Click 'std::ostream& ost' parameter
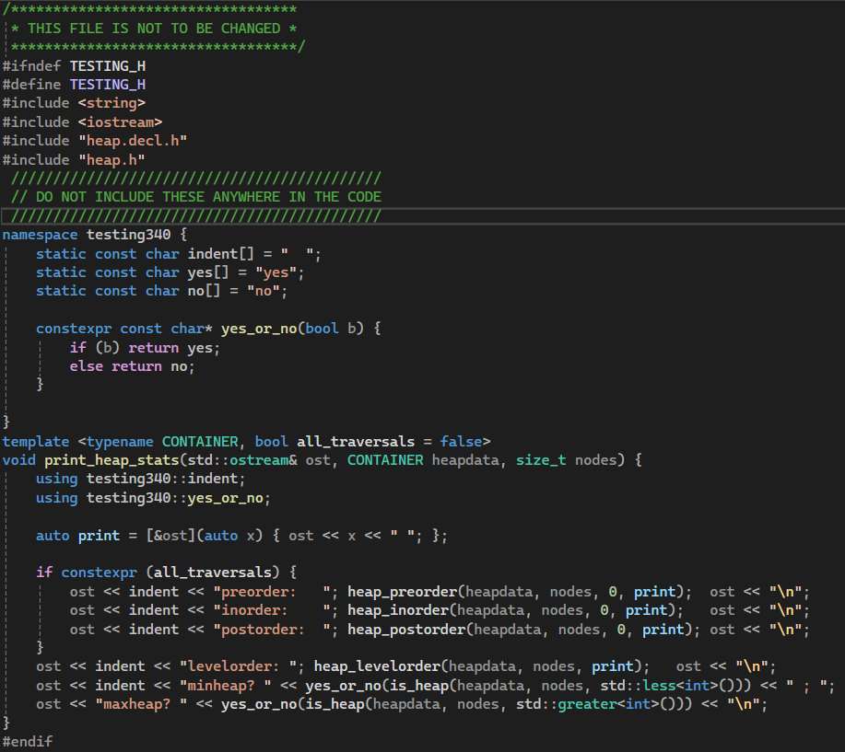845x752 pixels. [259, 460]
